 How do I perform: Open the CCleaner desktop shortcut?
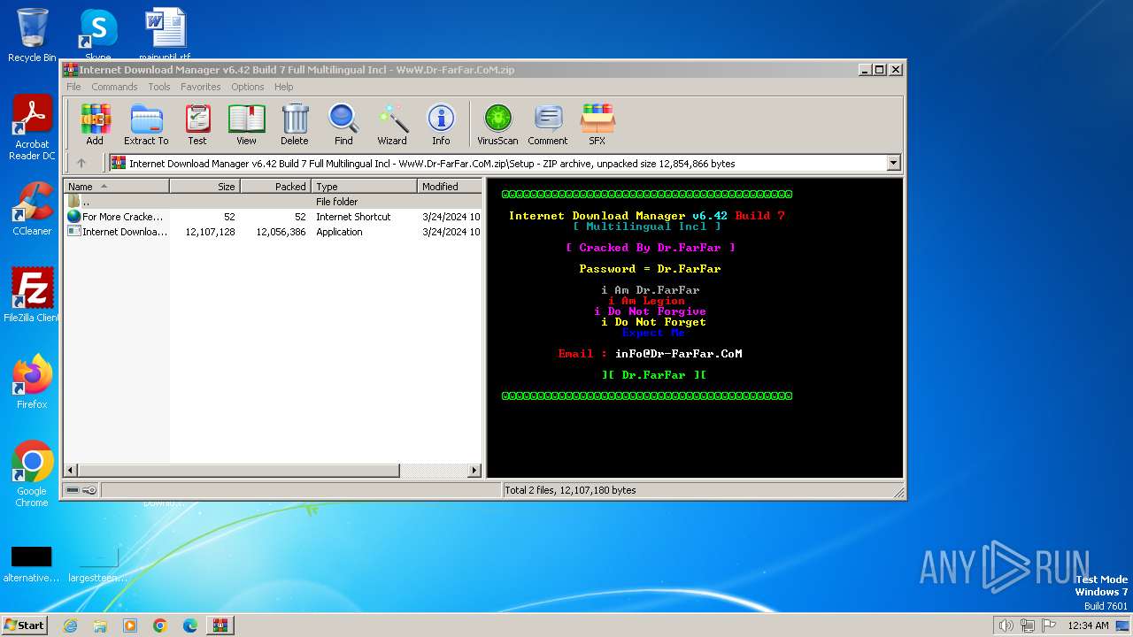coord(32,209)
